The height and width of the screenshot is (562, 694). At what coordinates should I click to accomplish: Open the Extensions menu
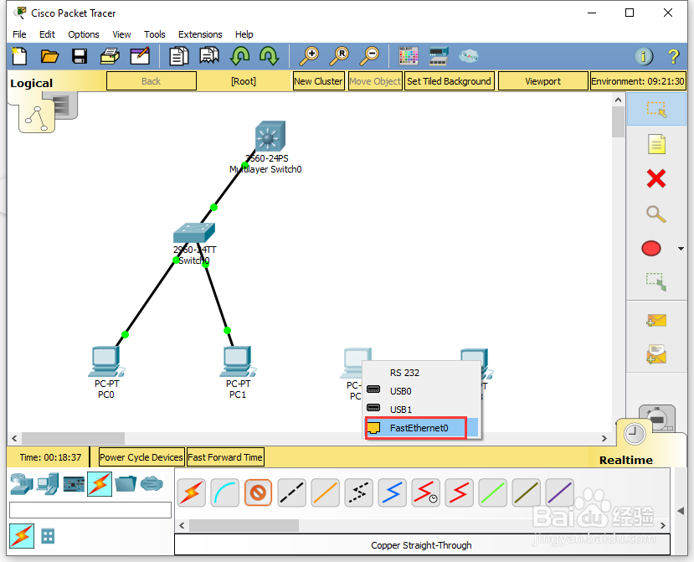[x=200, y=34]
